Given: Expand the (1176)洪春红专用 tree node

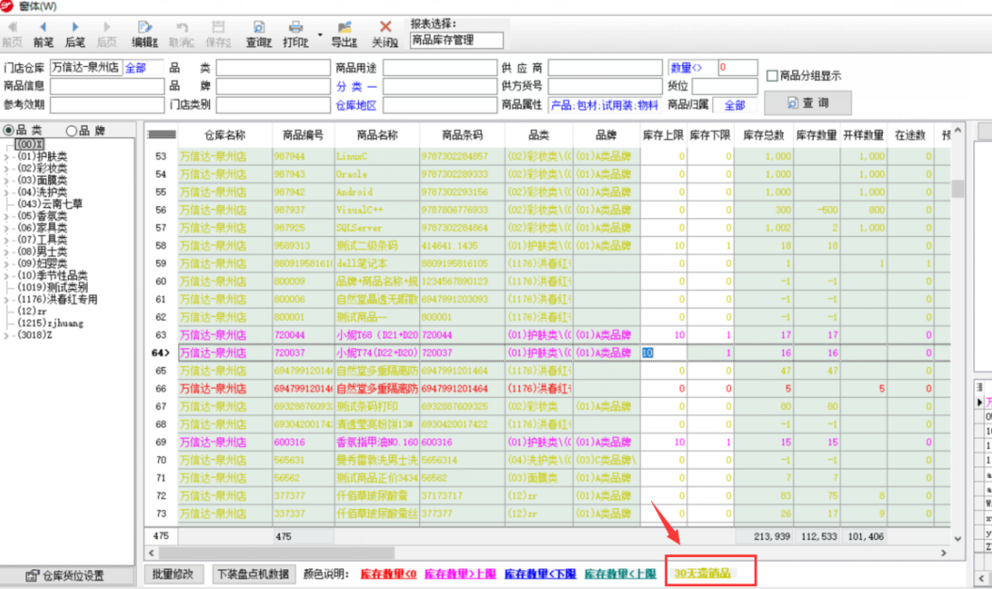Looking at the screenshot, I should point(7,299).
